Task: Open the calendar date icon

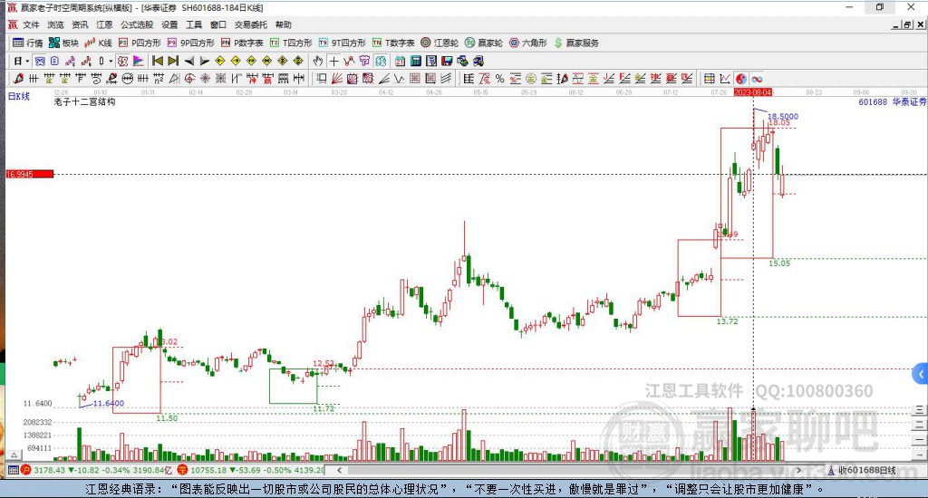Action: point(400,61)
